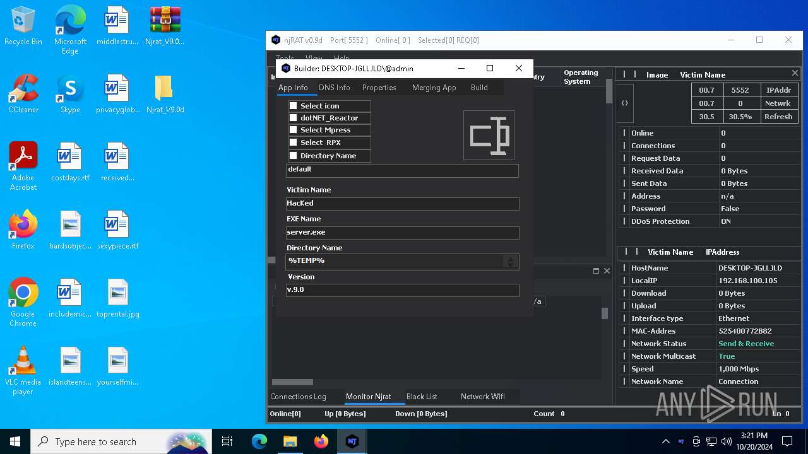Open the Njrat_V9.0d folder icon
Screen dimensions: 808x454
[165, 95]
